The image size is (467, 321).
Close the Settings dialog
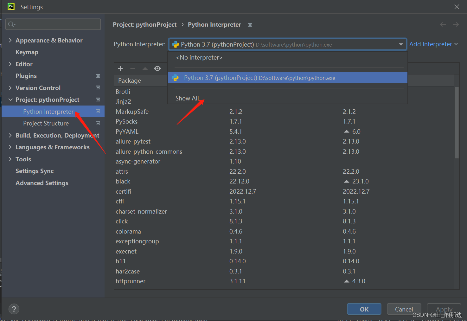pyautogui.click(x=457, y=7)
